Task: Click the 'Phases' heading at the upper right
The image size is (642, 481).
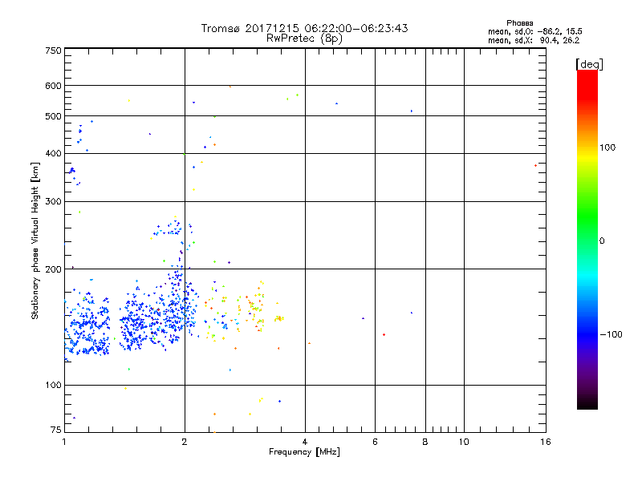Action: coord(519,23)
